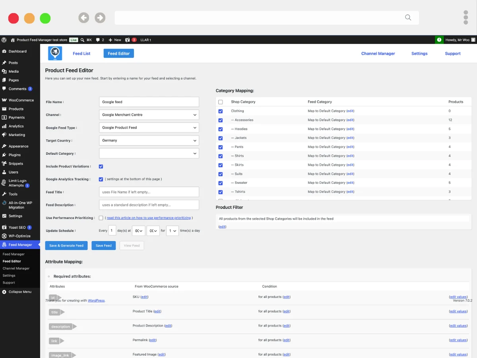Image resolution: width=477 pixels, height=358 pixels.
Task: Click the Collapse Menu icon
Action: [x=4, y=292]
